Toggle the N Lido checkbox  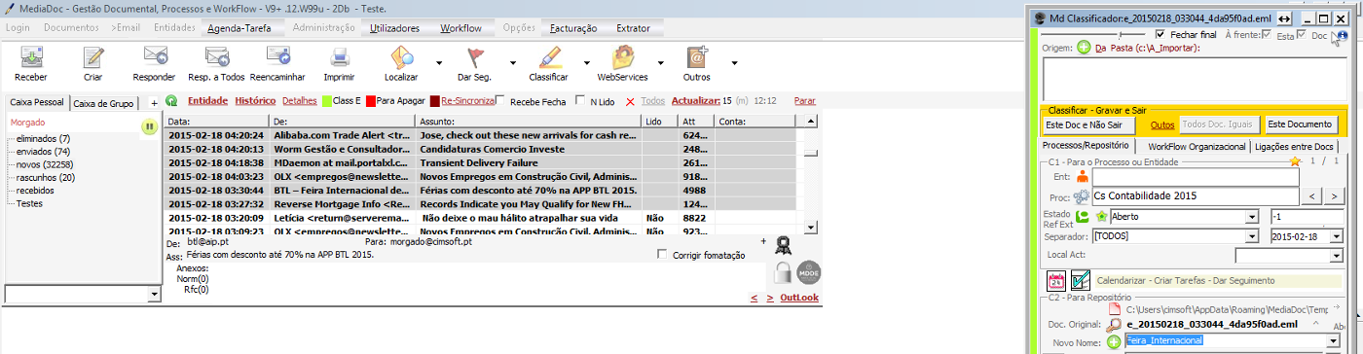(580, 100)
